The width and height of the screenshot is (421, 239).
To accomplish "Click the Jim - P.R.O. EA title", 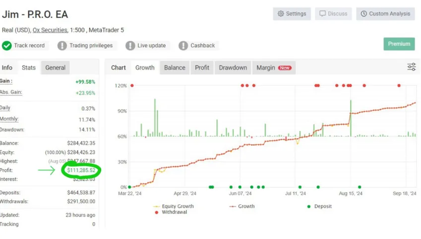I will (x=35, y=14).
